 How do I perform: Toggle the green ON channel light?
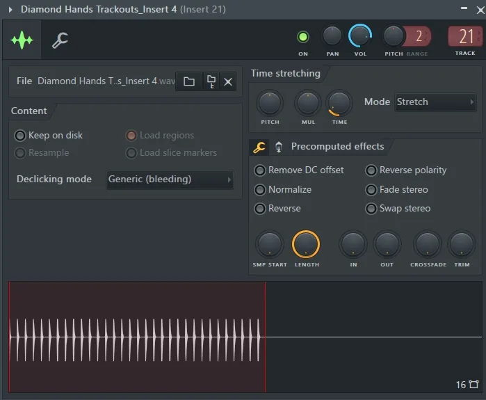[303, 37]
